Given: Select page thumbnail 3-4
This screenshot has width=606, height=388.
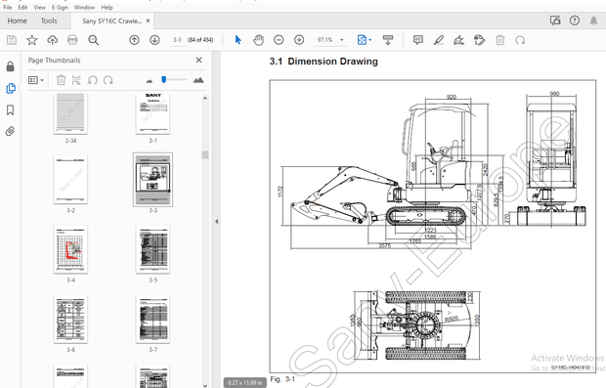Looking at the screenshot, I should [70, 249].
